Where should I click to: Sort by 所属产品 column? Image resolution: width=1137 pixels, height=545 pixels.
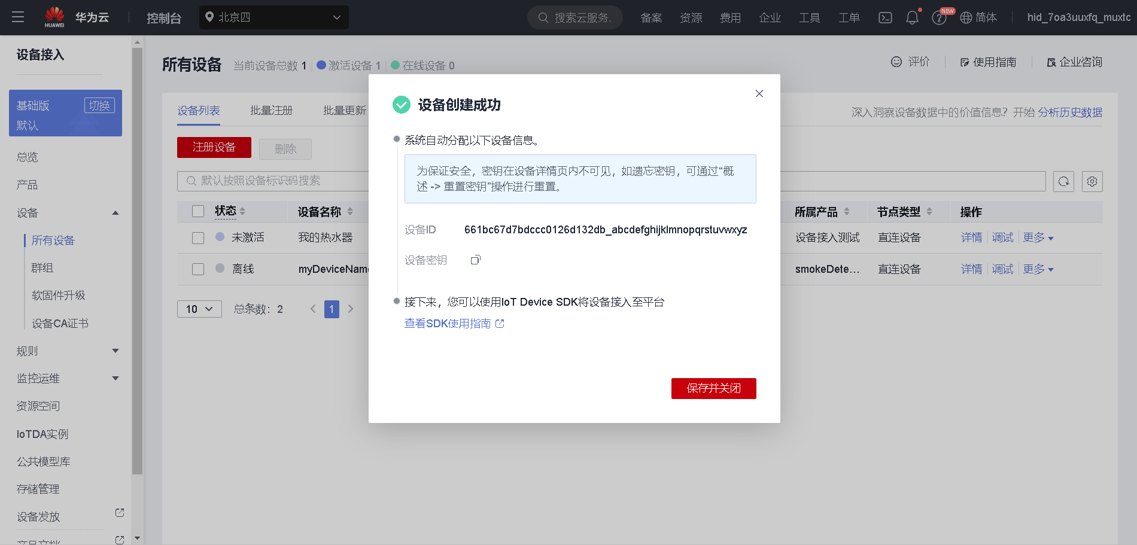click(847, 211)
